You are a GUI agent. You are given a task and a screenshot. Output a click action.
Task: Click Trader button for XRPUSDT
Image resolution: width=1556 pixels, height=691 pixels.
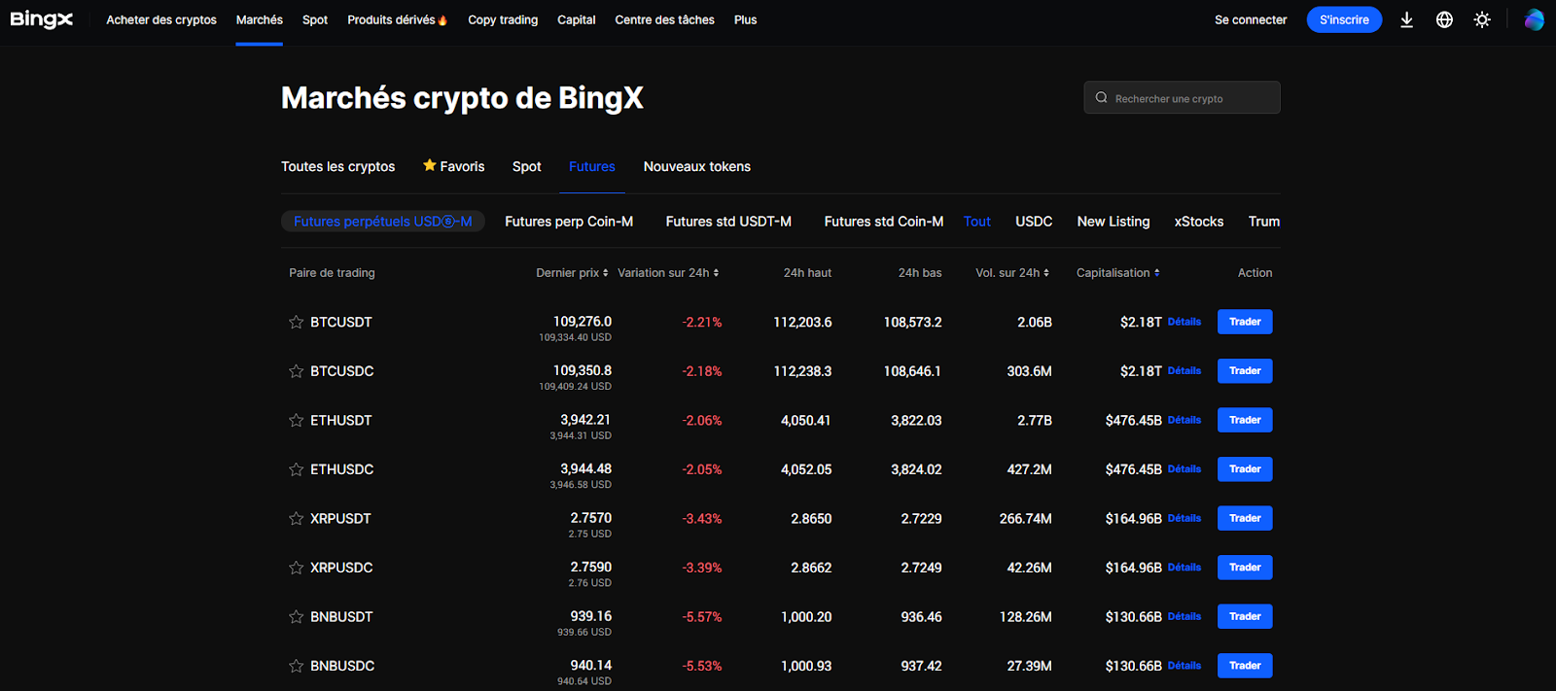point(1245,518)
